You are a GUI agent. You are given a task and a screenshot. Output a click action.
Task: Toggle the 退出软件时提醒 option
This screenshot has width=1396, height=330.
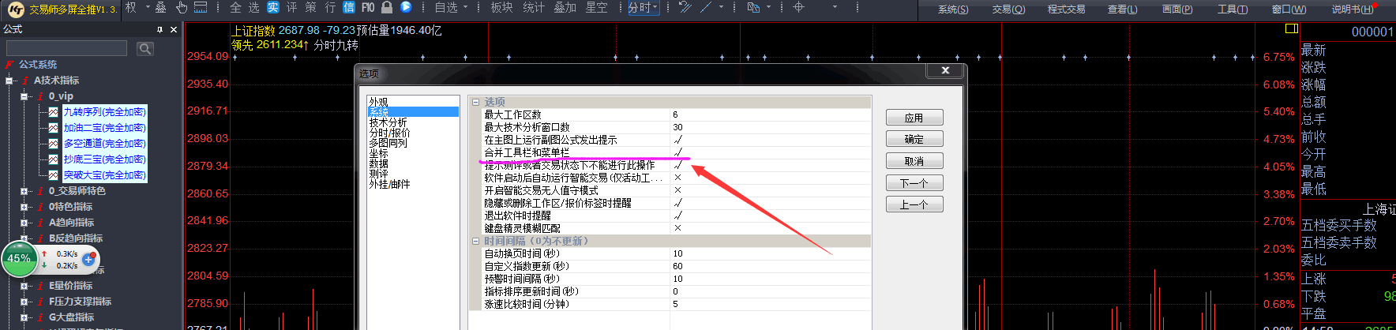tap(677, 216)
